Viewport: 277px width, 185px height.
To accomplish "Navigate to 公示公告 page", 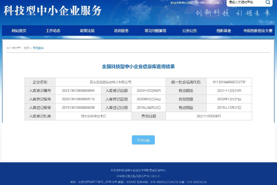I will point(189,31).
